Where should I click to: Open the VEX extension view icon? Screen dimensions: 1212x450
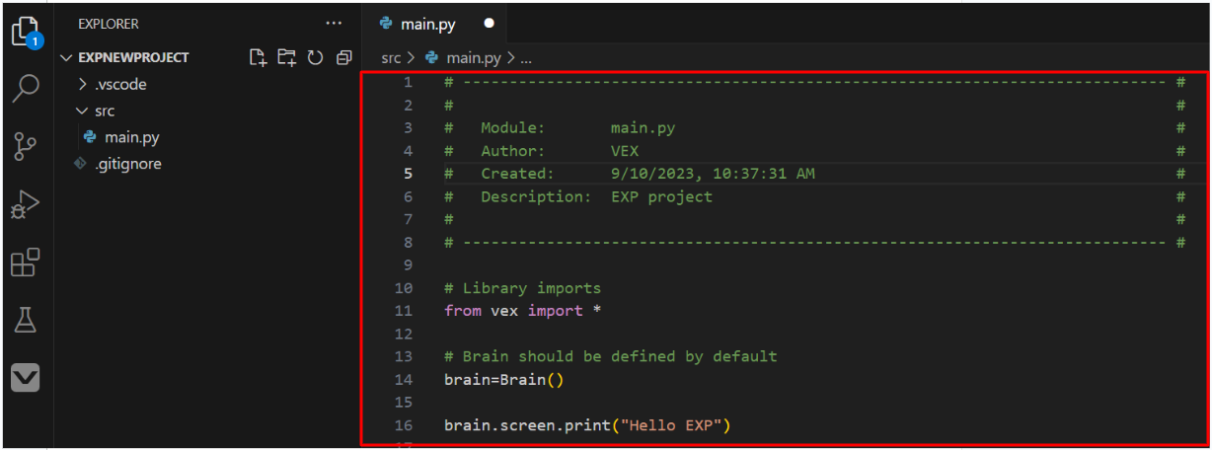pos(26,377)
